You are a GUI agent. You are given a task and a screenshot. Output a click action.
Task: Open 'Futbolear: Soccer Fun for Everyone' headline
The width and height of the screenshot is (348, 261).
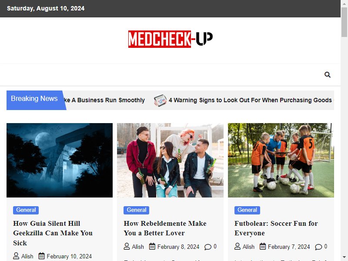276,228
